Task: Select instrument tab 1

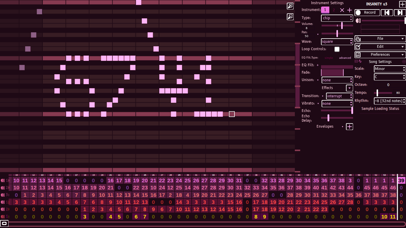Action: coord(325,10)
